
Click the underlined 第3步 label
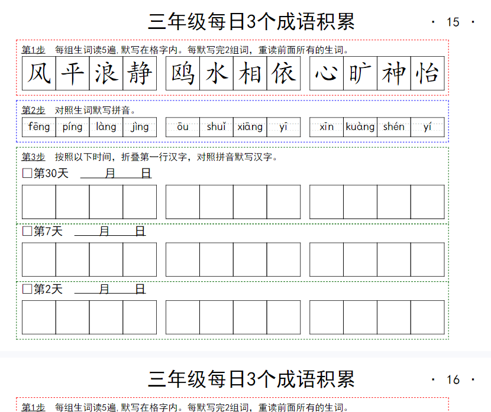(33, 157)
